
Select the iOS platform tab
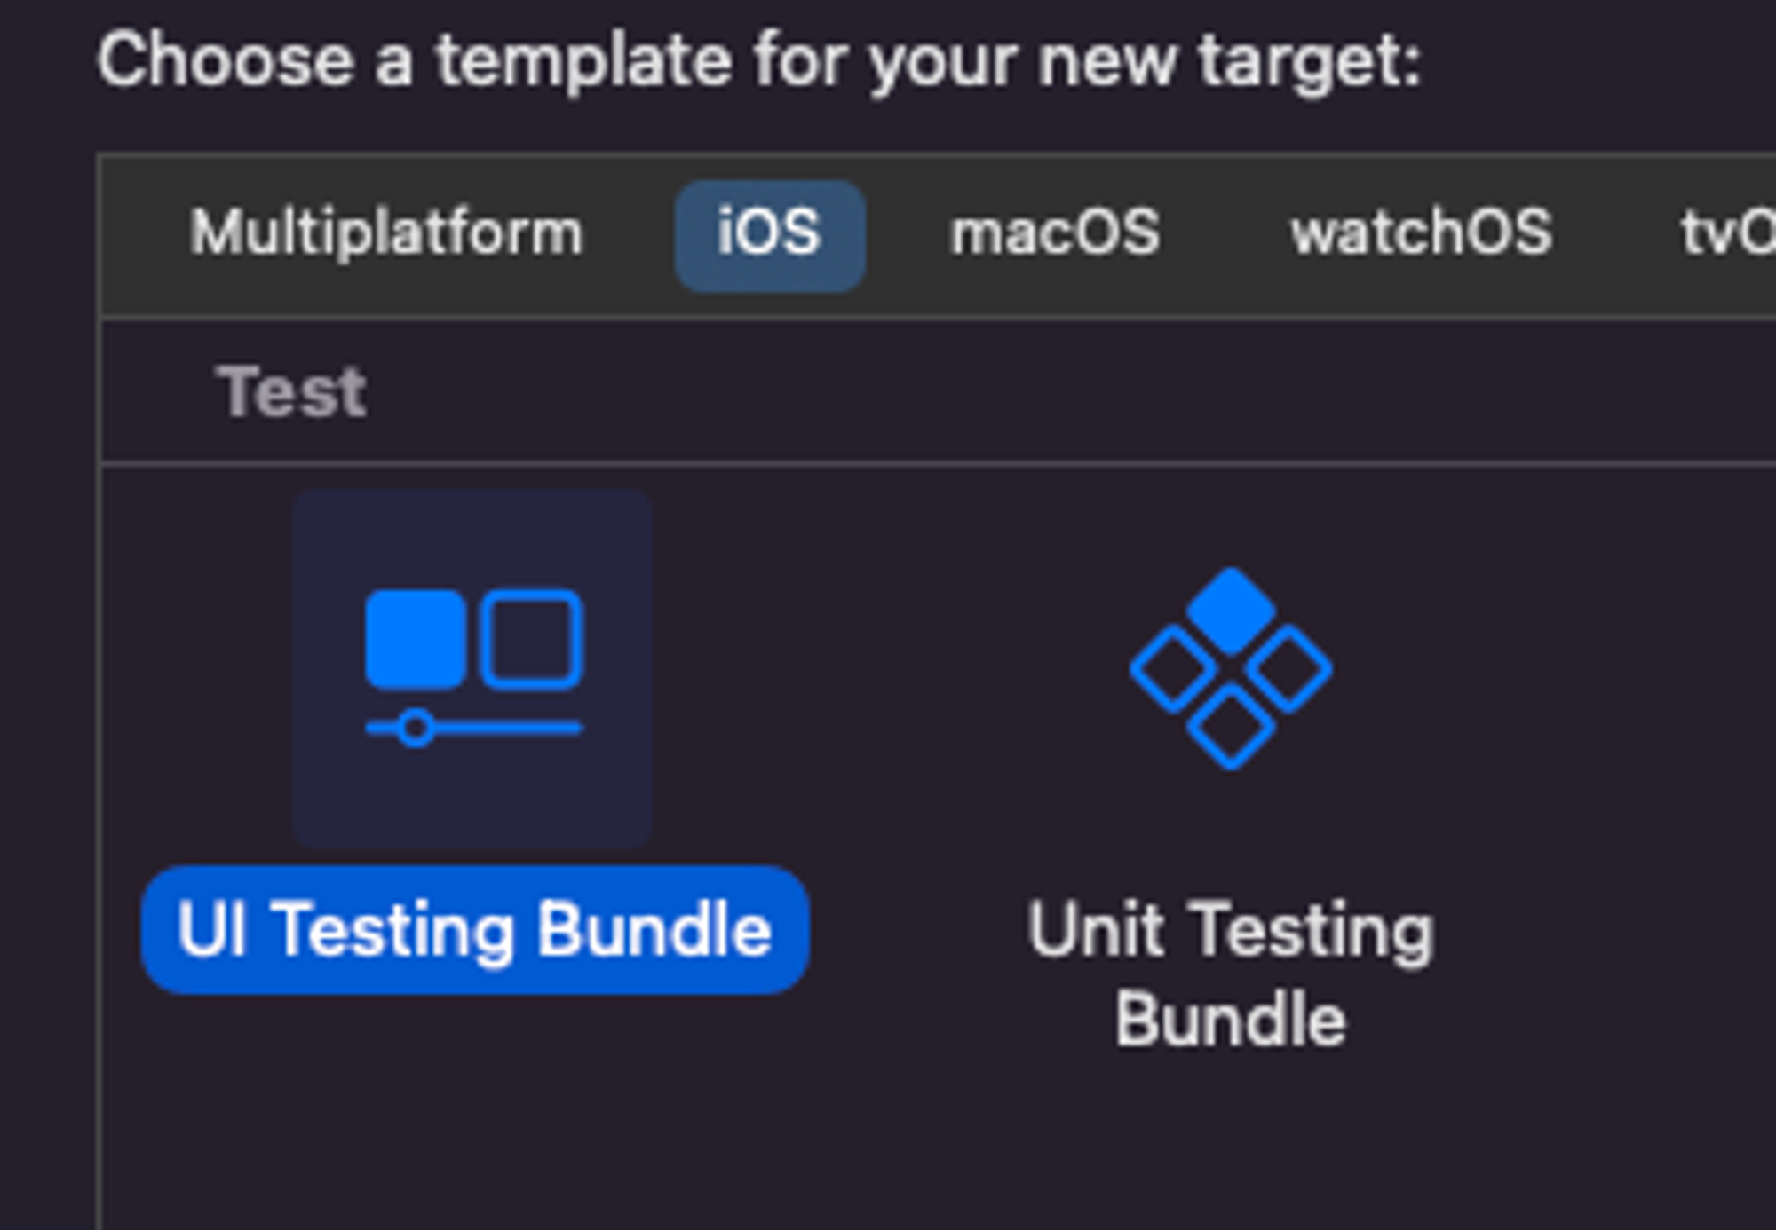[x=770, y=235]
